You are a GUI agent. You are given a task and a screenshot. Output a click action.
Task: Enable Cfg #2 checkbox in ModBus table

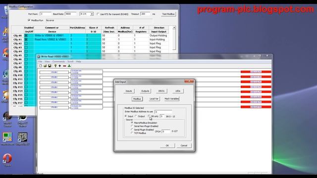tap(26, 44)
